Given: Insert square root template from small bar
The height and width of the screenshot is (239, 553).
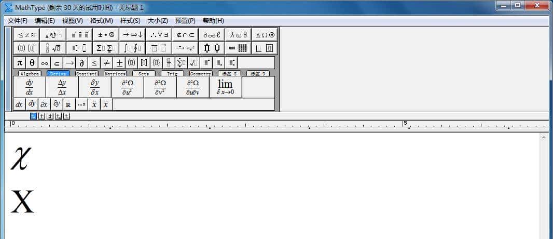Looking at the screenshot, I should 193,63.
